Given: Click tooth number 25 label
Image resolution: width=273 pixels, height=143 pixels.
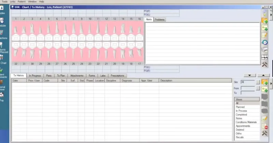Looking at the screenshot, I should 73,64.
